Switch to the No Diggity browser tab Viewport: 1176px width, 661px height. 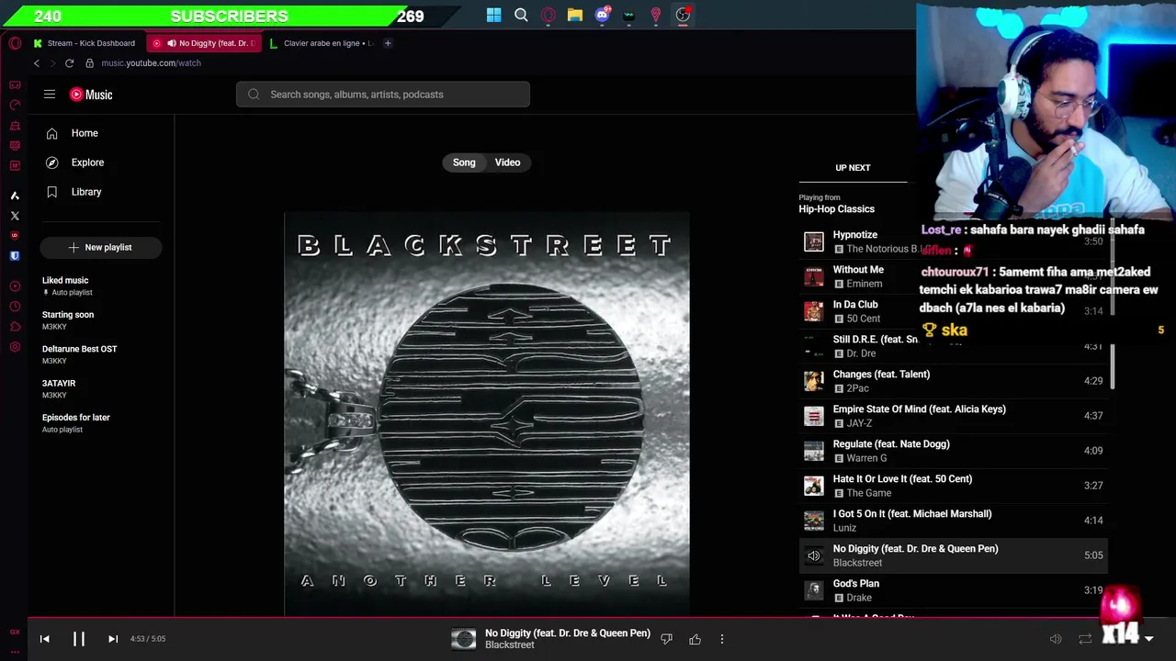(206, 43)
